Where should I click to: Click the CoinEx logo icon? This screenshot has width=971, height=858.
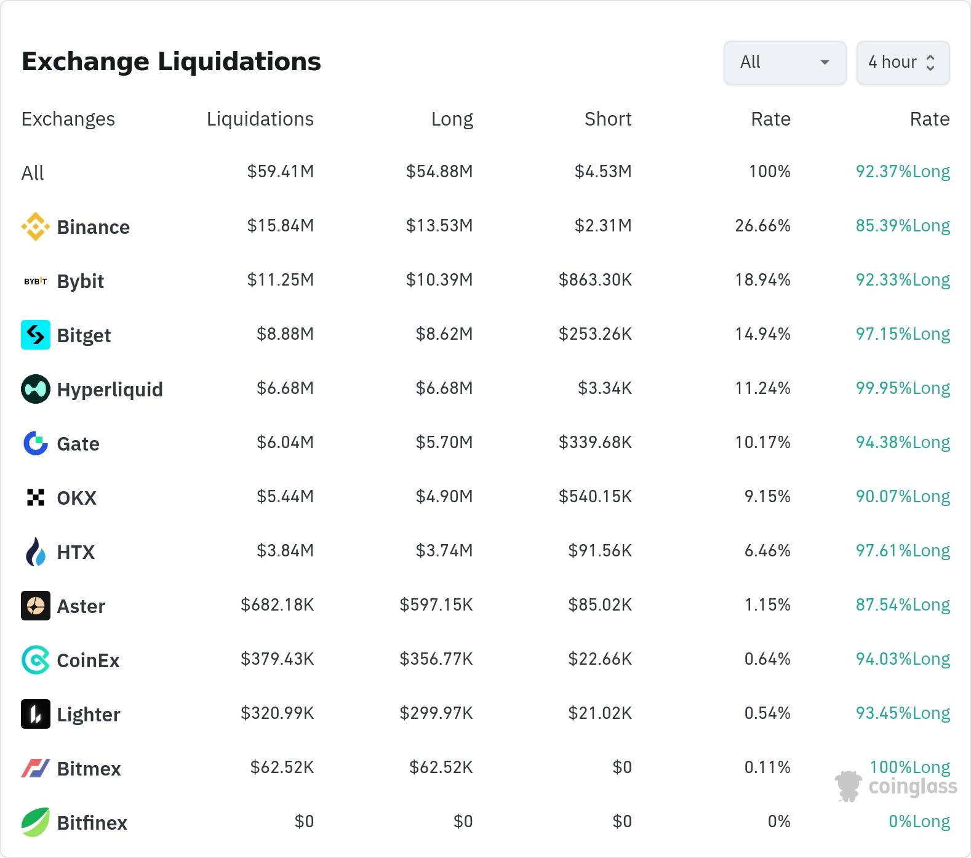coord(36,660)
